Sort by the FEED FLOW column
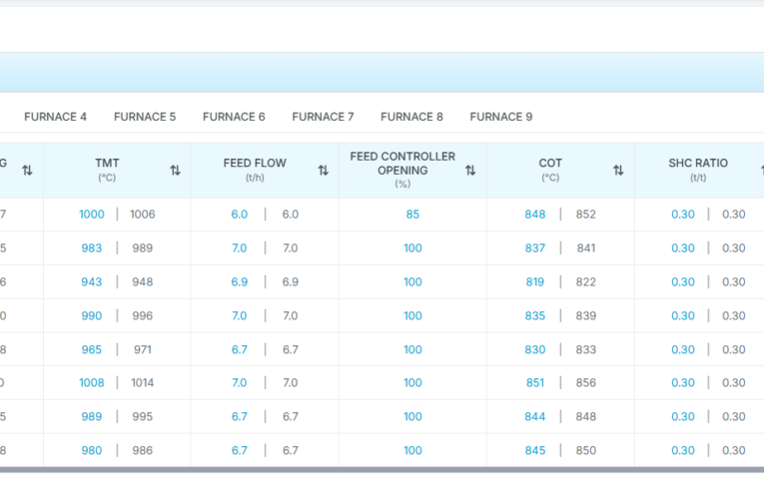Screen dimensions: 764x494 tap(323, 171)
